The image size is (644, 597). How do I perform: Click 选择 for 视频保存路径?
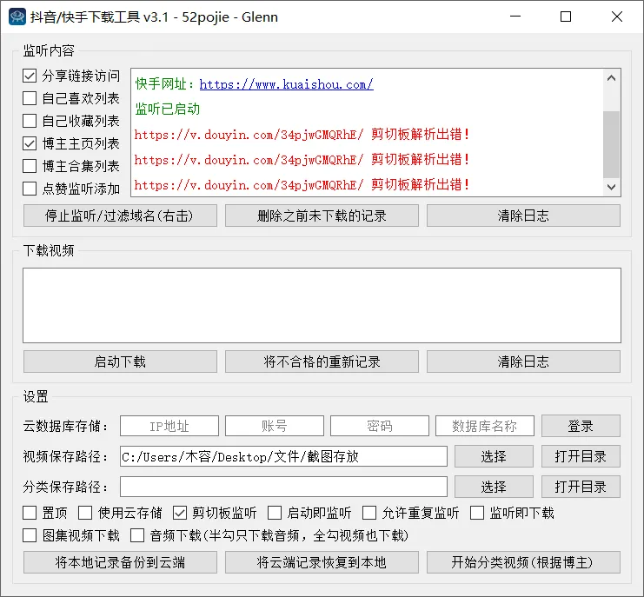(x=494, y=456)
